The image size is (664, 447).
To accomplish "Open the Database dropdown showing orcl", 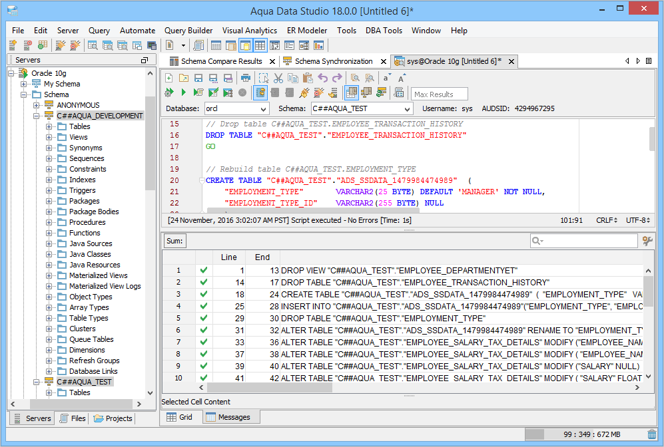I will 236,108.
